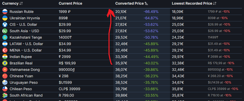Click the 11499₸ lowest price entry
This screenshot has width=244, height=101.
(x=213, y=37)
